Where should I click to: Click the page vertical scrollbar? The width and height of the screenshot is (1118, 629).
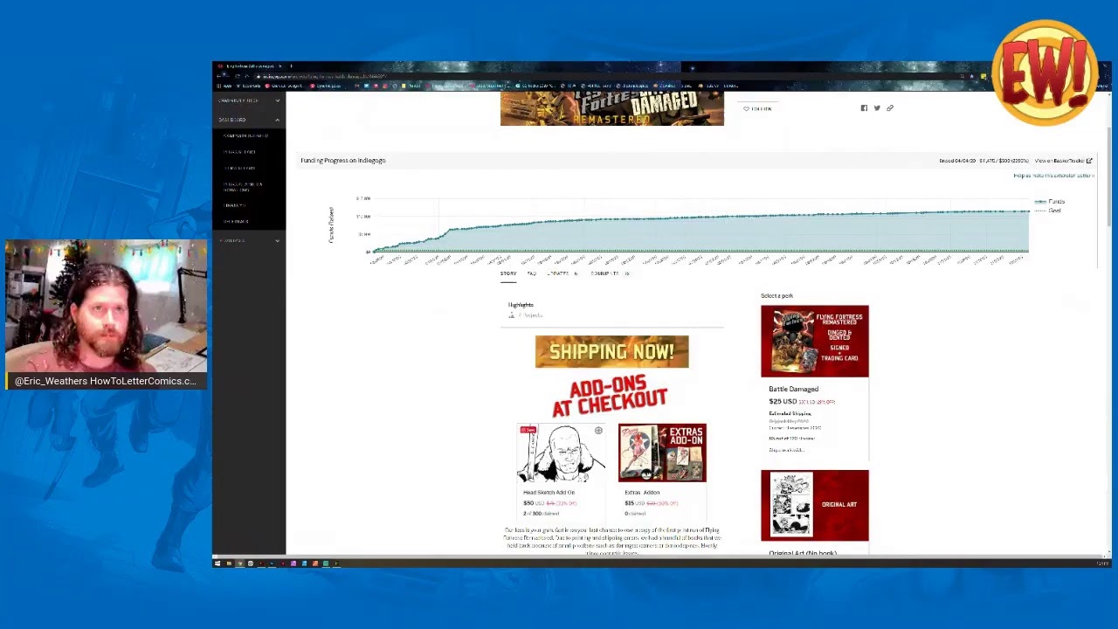tap(1108, 175)
